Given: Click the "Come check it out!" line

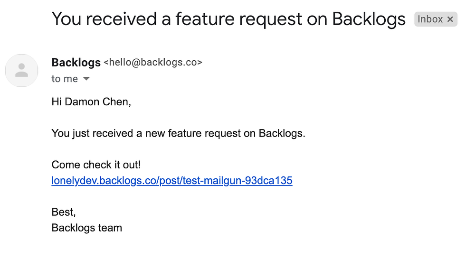Looking at the screenshot, I should [96, 165].
